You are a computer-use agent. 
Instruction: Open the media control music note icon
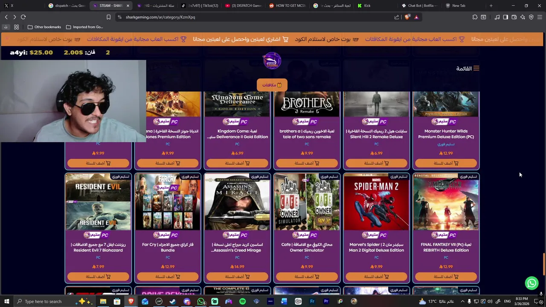[497, 17]
